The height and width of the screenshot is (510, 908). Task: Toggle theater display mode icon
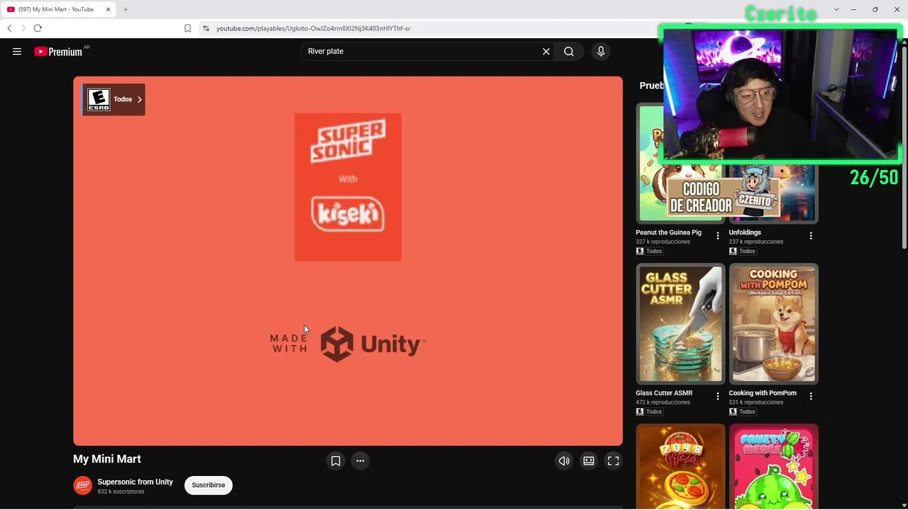coord(589,461)
